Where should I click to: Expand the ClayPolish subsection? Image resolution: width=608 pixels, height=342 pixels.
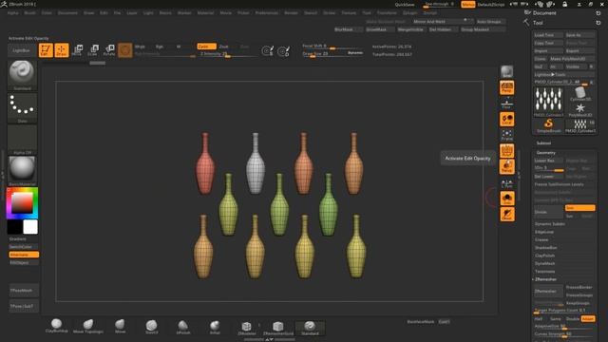click(x=544, y=256)
